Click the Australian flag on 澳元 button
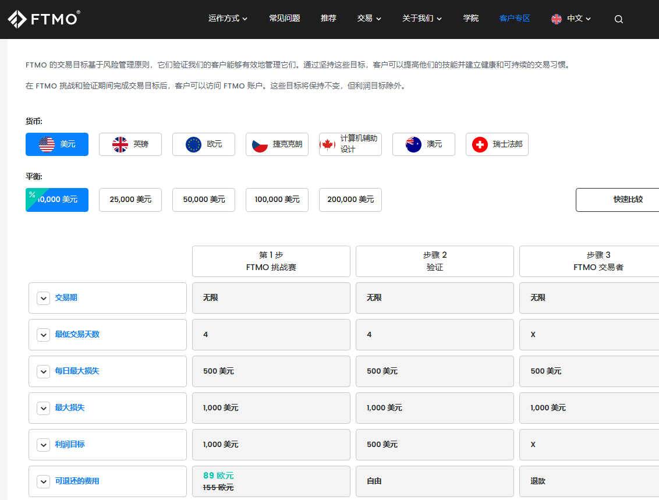Screen dimensions: 659x500 (413, 144)
